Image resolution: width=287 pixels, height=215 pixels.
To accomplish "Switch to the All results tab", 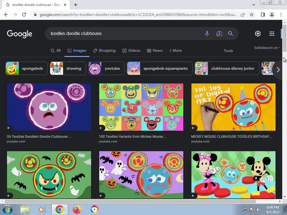I will (56, 51).
